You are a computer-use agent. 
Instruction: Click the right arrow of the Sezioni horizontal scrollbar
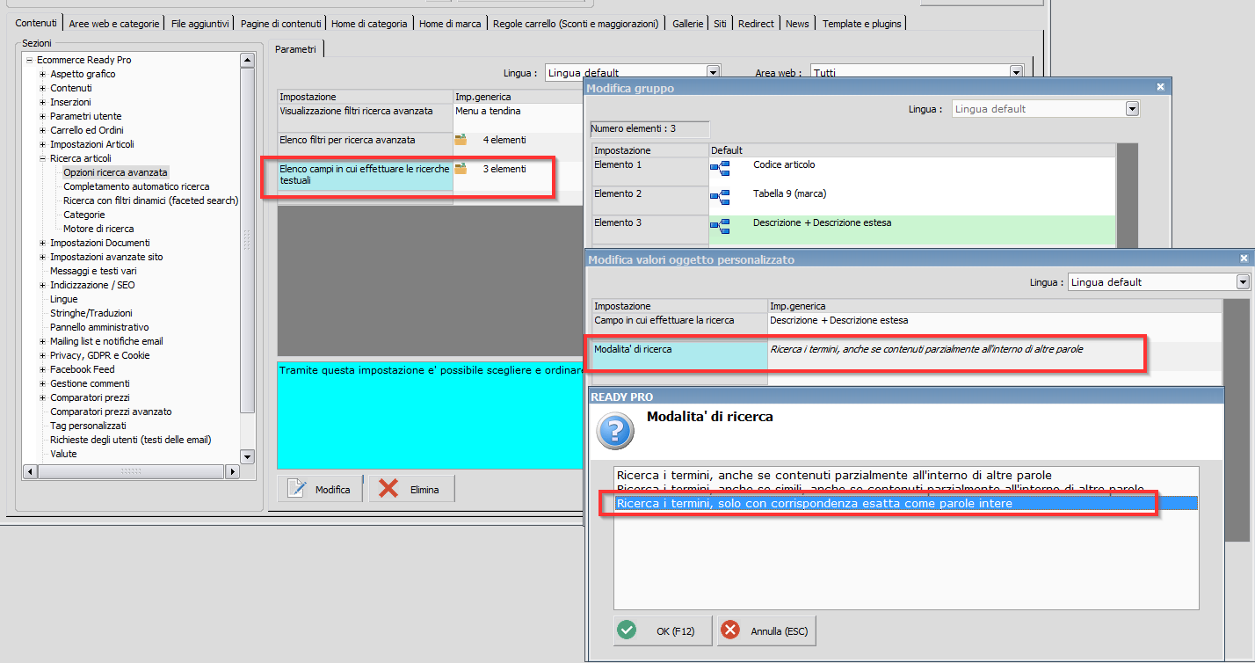point(233,471)
